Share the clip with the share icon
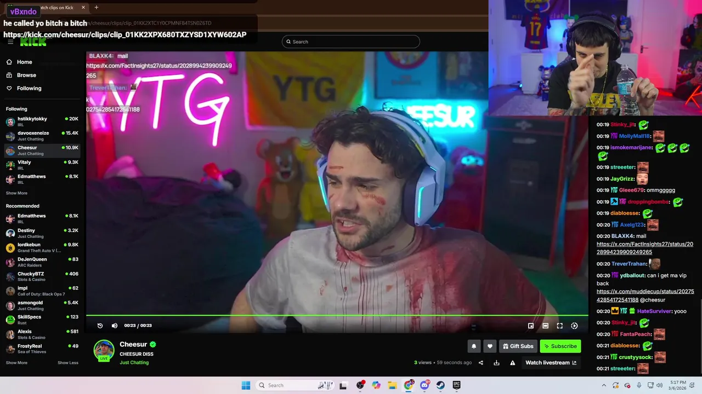 pos(481,363)
